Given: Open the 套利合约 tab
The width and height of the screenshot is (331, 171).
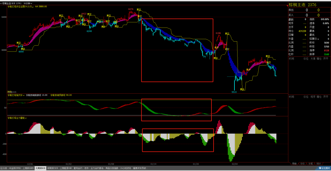Looking at the screenshot, I should 78,168.
